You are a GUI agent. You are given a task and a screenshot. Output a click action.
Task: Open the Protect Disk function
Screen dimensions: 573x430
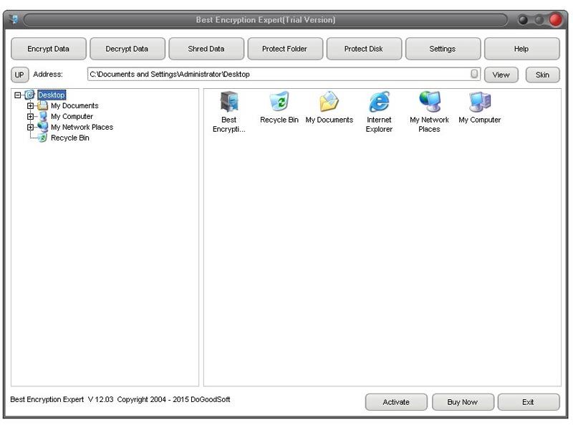point(364,49)
